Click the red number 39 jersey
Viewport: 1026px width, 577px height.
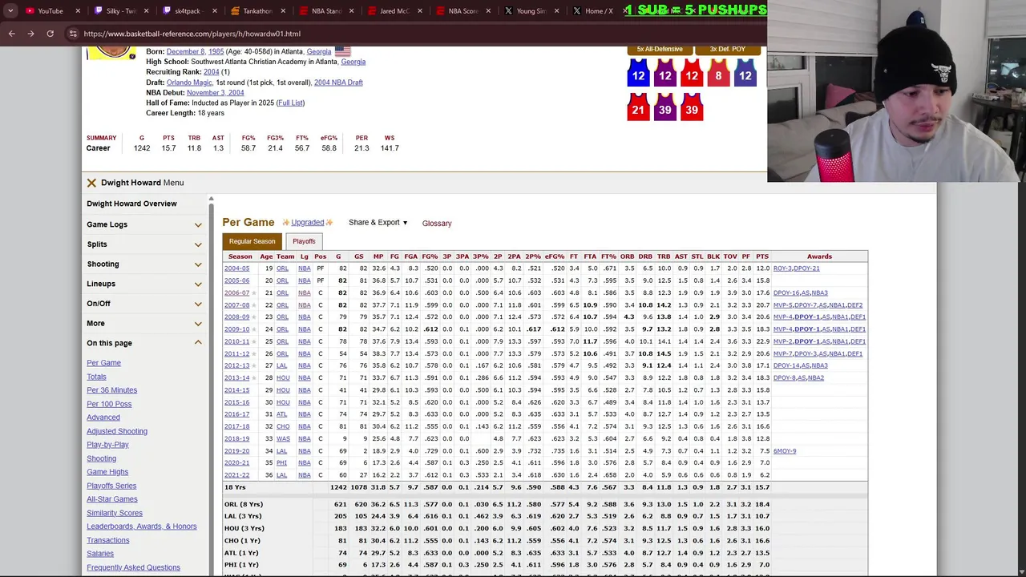[x=692, y=108]
